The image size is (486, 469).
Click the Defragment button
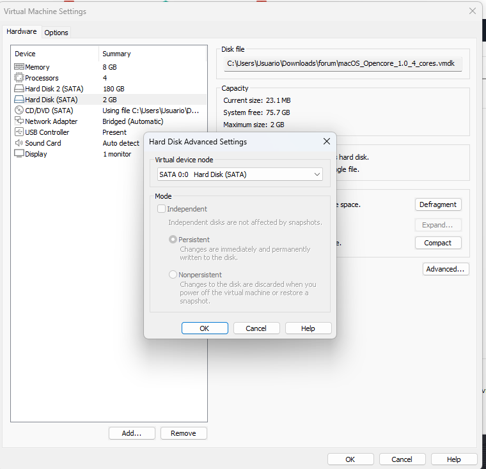438,204
